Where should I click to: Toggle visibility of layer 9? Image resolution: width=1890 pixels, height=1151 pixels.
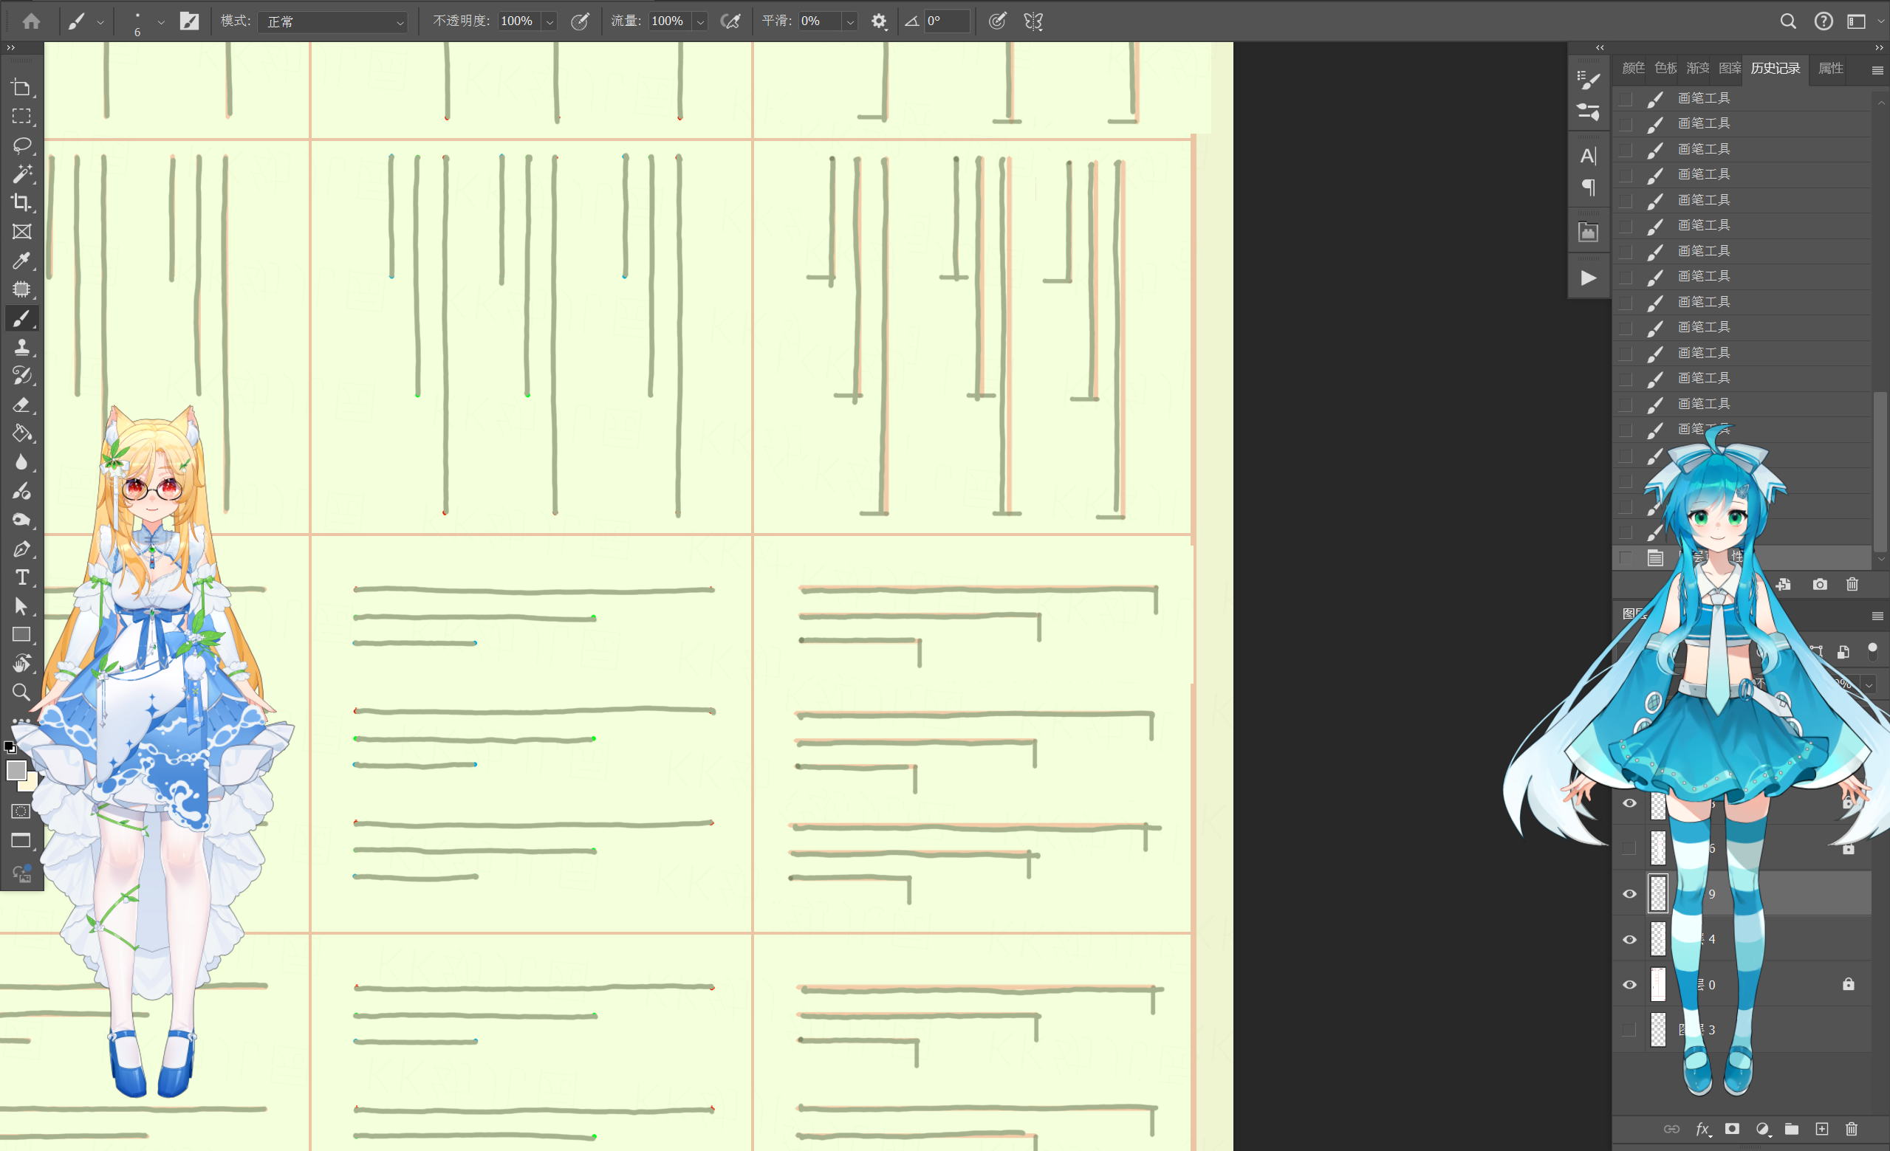coord(1629,894)
